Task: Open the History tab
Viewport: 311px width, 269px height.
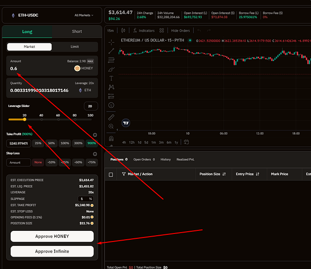Action: pyautogui.click(x=166, y=159)
